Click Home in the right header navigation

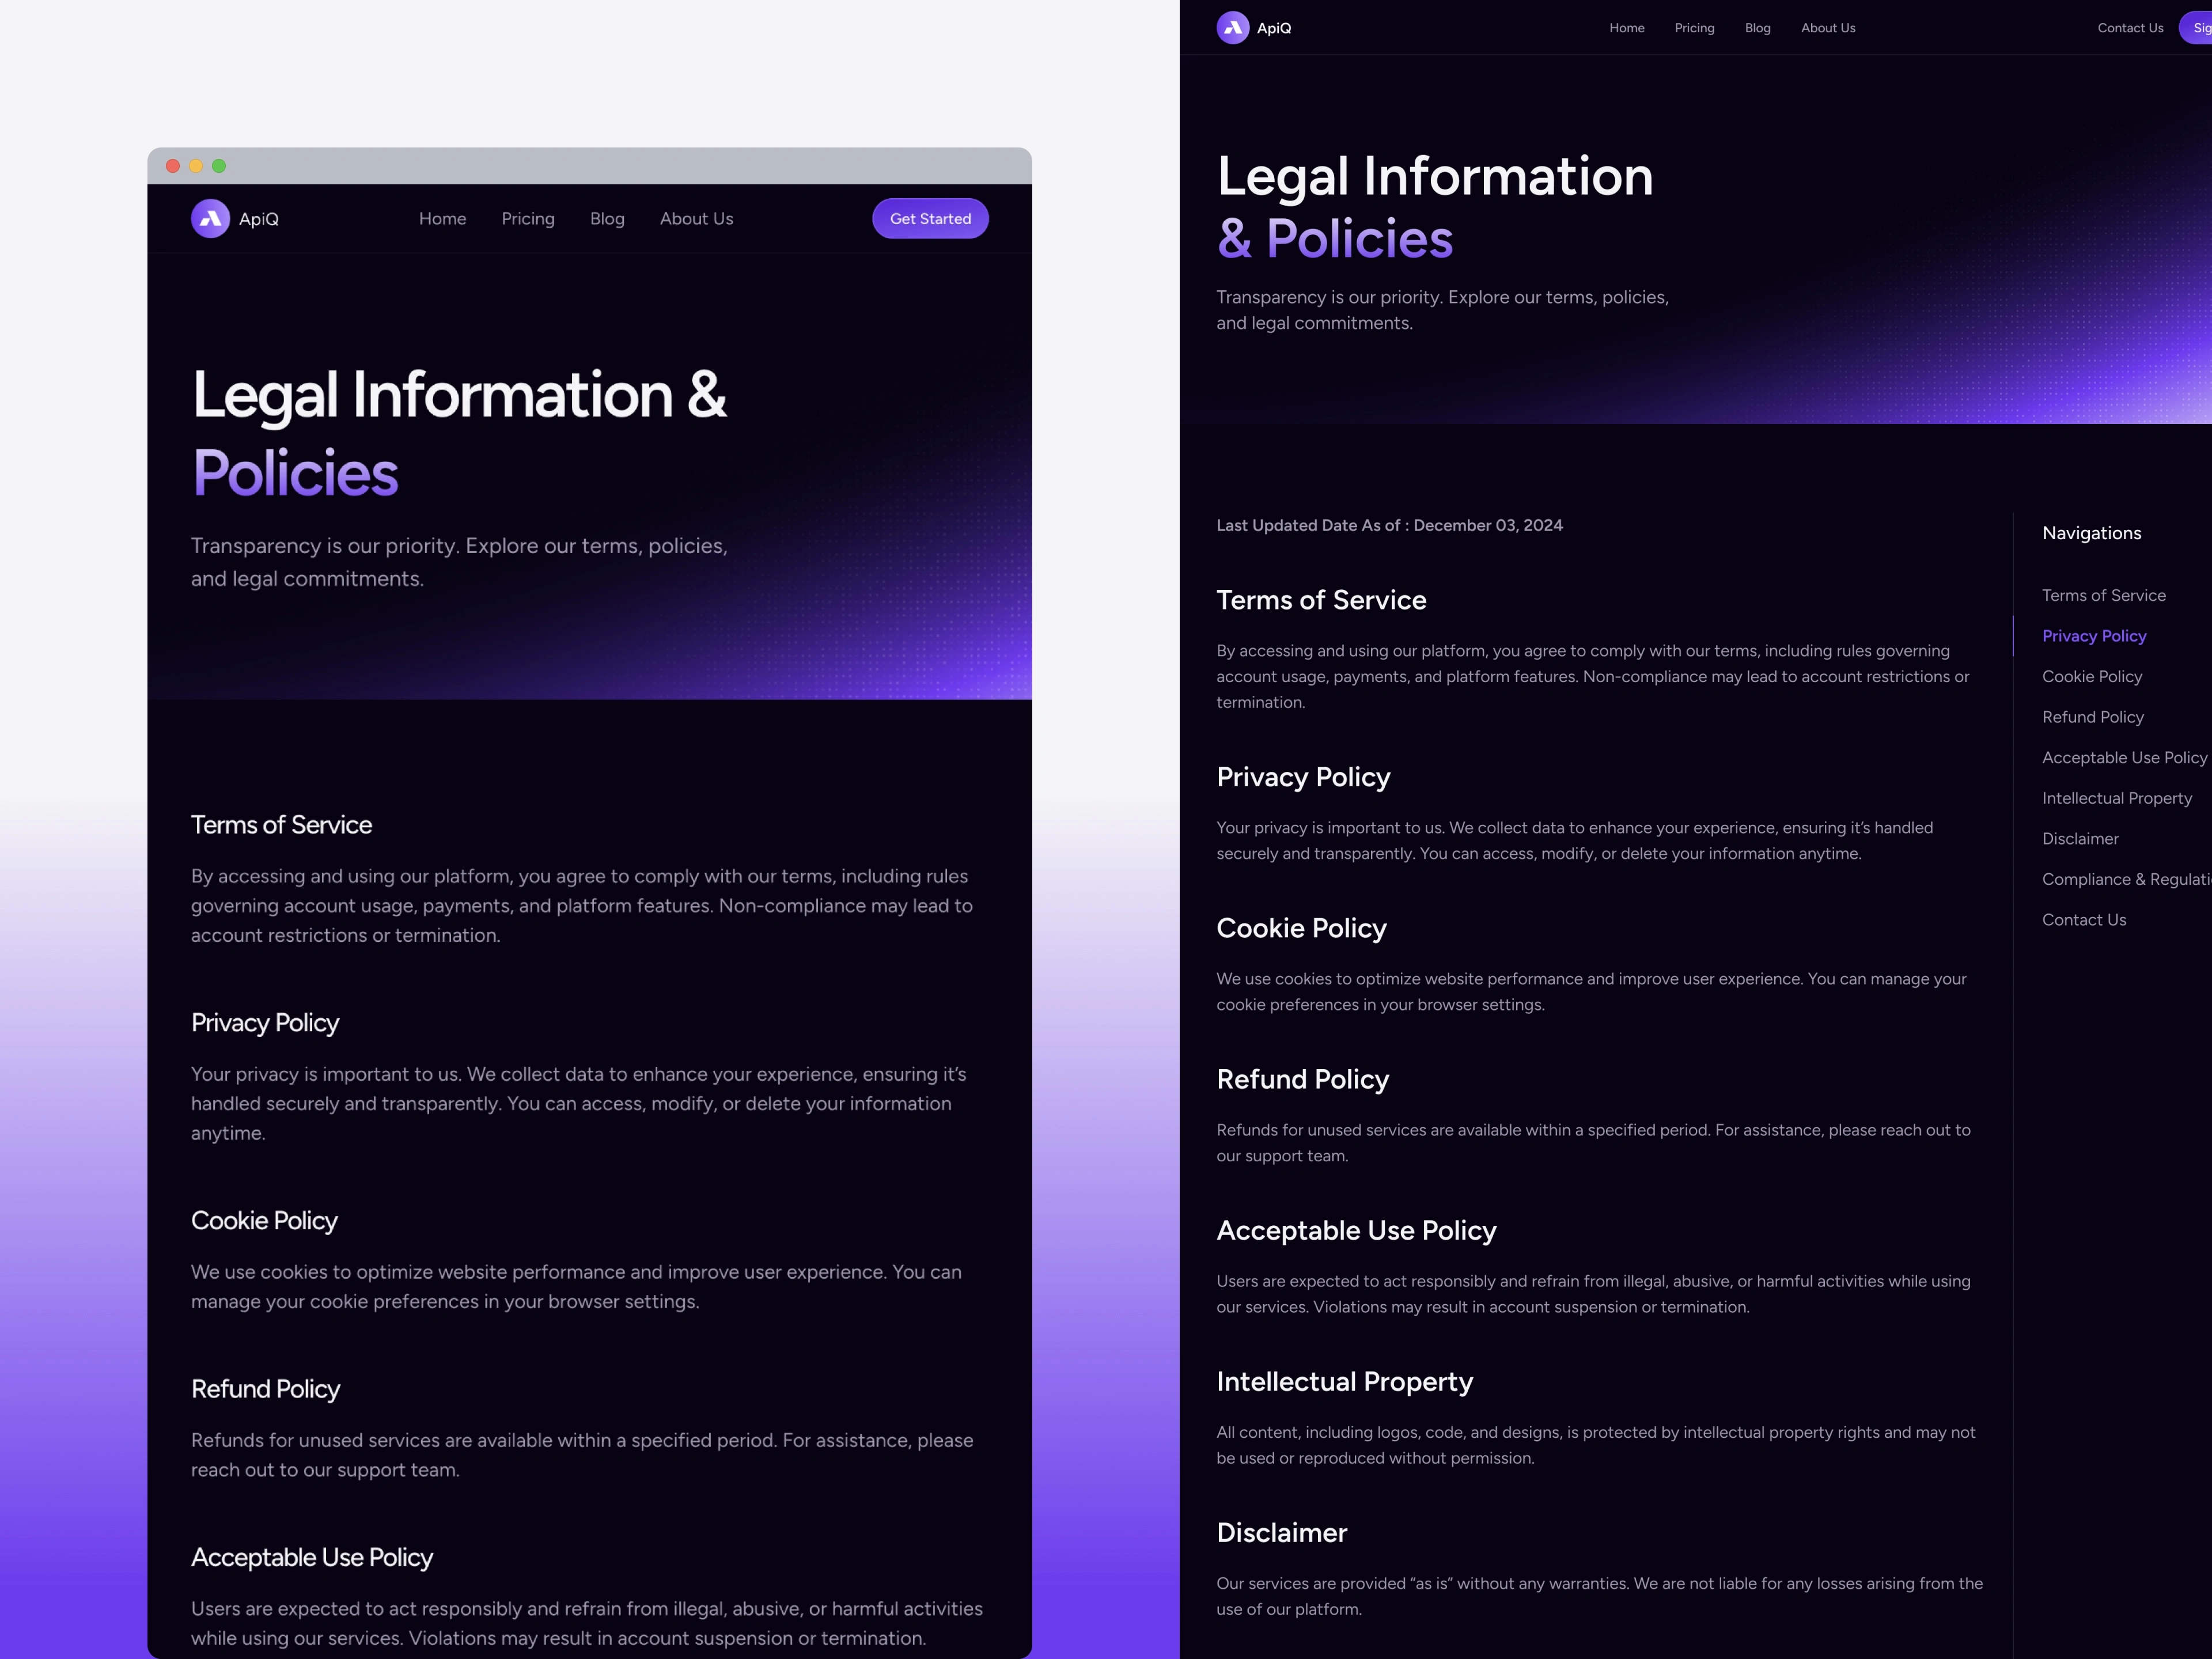pos(1626,28)
